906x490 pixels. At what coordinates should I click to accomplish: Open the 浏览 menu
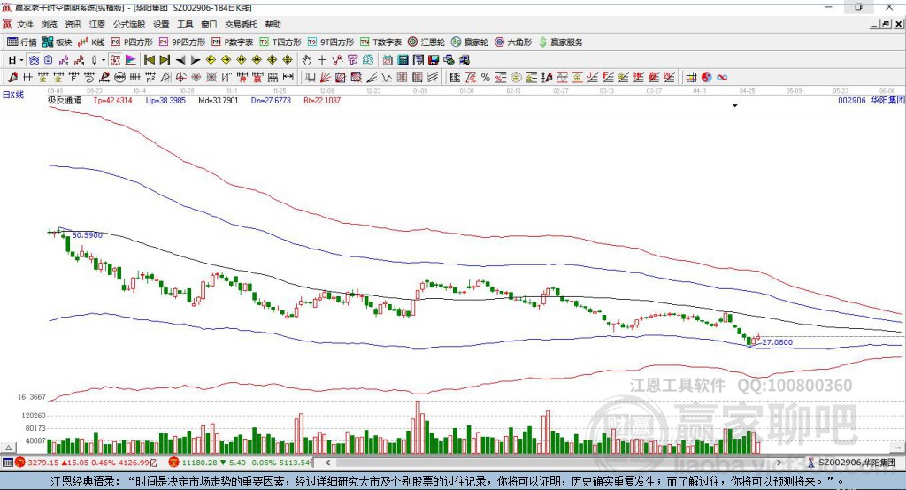tap(50, 24)
